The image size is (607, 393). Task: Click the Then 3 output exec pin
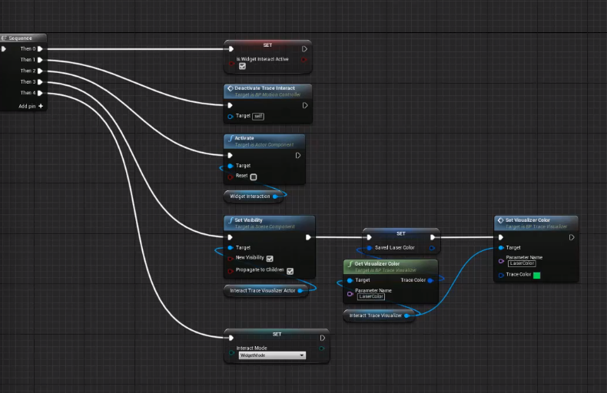click(40, 81)
